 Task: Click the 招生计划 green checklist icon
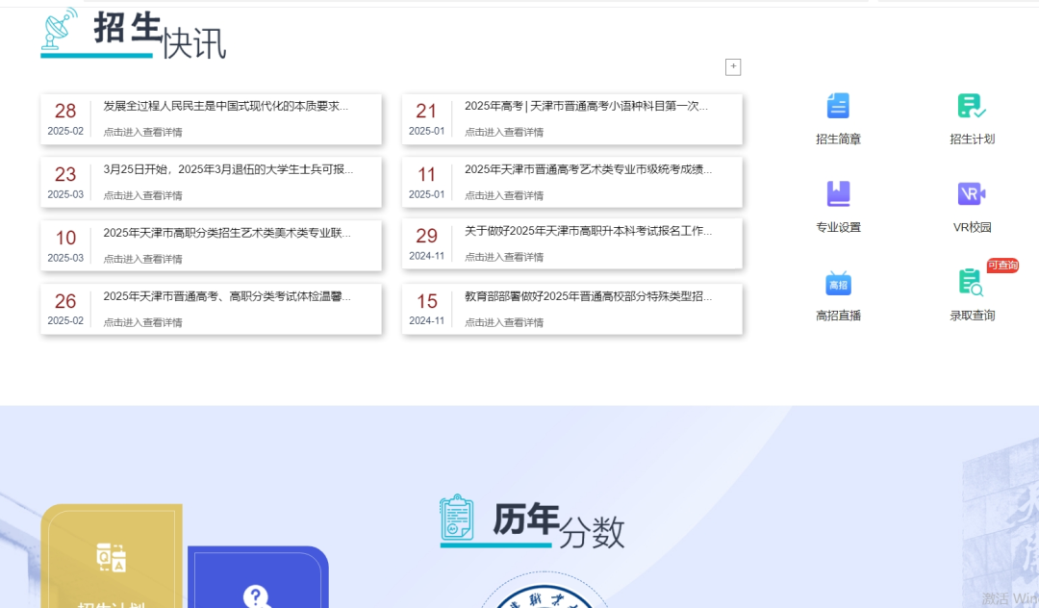click(972, 106)
